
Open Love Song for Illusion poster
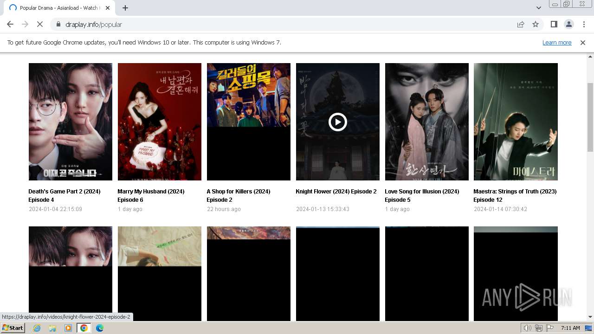click(427, 122)
